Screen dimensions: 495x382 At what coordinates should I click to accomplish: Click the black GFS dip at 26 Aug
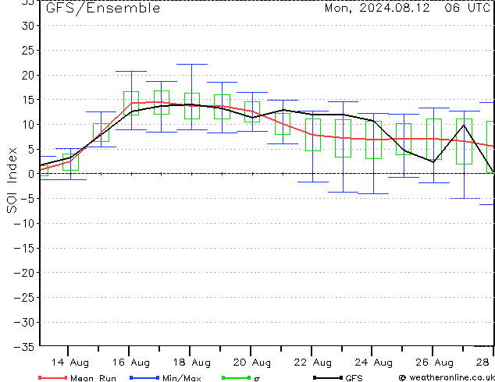(433, 161)
